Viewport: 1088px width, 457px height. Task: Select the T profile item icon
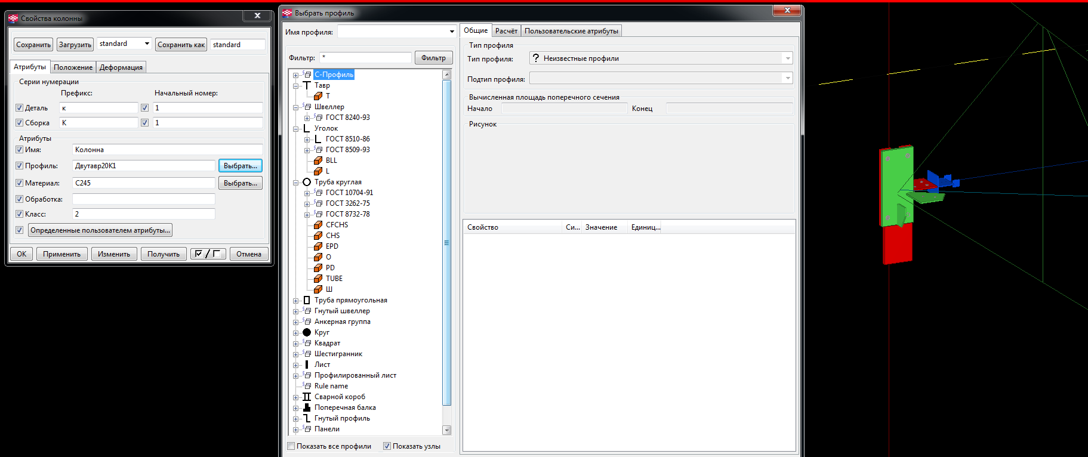[x=318, y=96]
